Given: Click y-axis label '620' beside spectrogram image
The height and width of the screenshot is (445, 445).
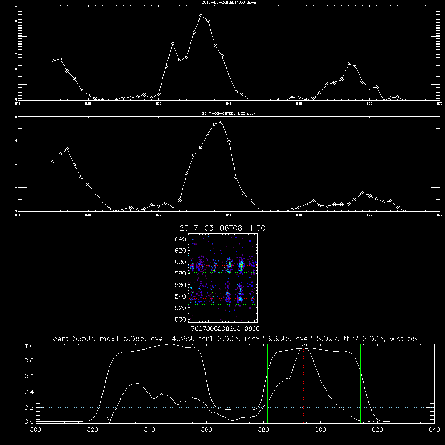Looking at the screenshot, I should (181, 251).
